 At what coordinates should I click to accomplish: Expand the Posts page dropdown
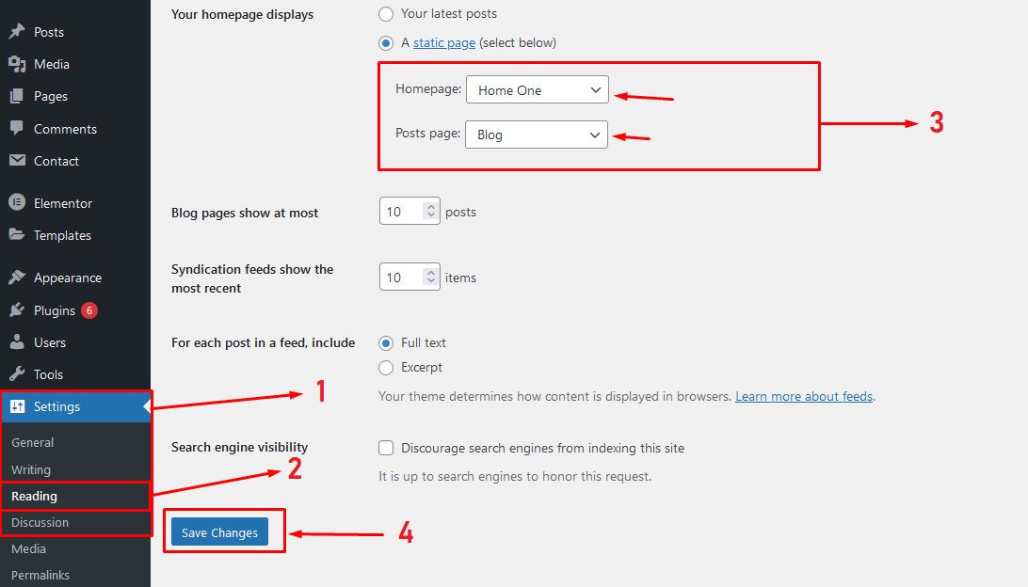pos(537,135)
